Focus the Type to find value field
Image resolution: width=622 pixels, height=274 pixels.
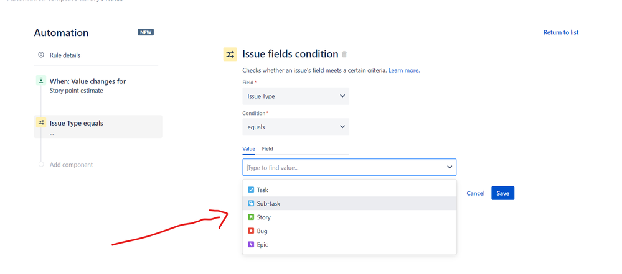[x=342, y=167]
